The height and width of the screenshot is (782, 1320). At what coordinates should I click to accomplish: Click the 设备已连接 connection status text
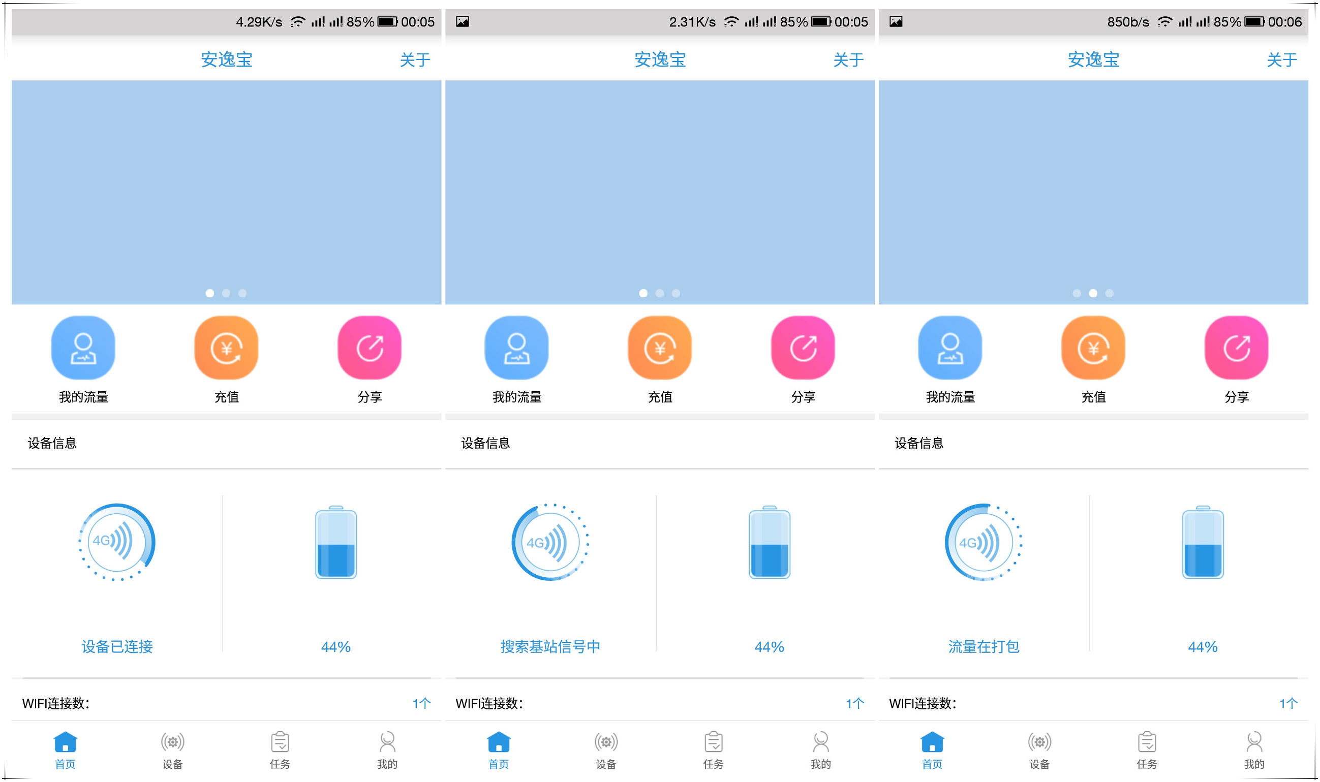(117, 646)
